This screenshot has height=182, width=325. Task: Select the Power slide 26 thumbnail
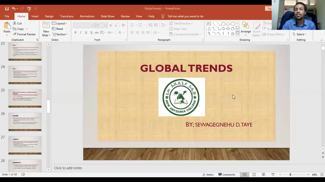coord(25,122)
